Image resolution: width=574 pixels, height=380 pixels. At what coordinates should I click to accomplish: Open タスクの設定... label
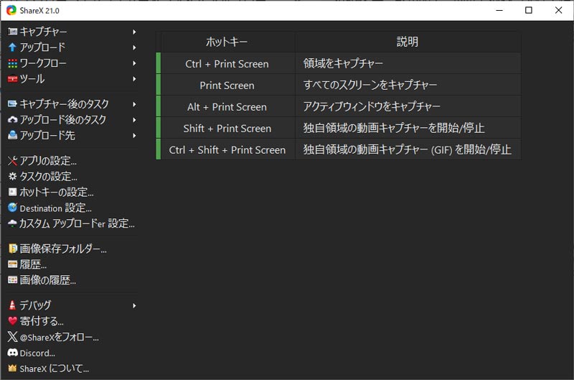tap(48, 177)
